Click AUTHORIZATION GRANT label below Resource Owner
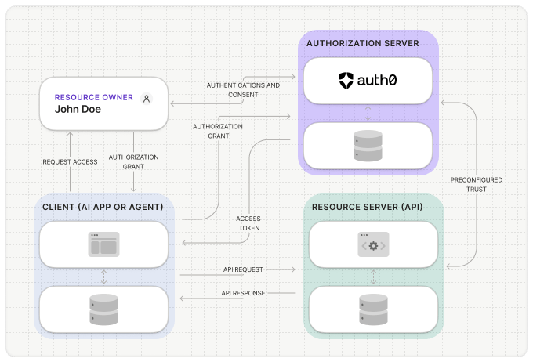This screenshot has width=533, height=358. pos(133,162)
